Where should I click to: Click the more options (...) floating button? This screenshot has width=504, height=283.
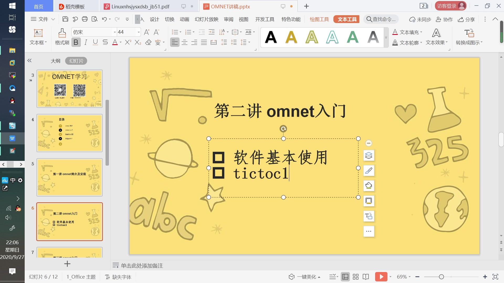(369, 231)
